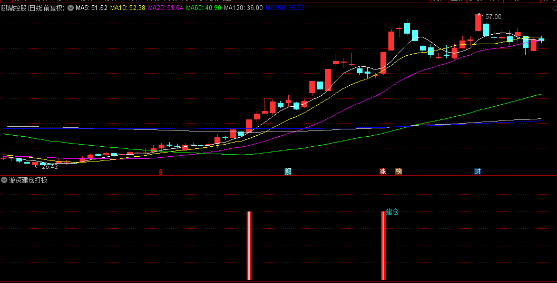The image size is (557, 283).
Task: Select the MA250: 35.53 label
Action: point(285,8)
